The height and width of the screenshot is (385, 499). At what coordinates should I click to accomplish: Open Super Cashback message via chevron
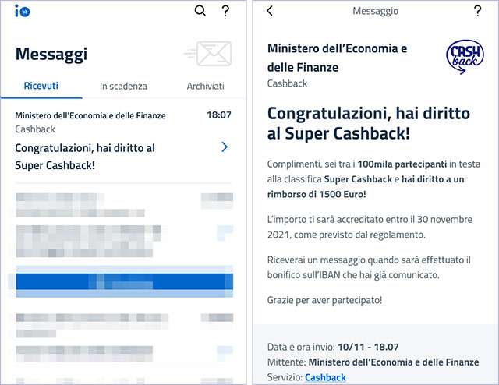225,147
